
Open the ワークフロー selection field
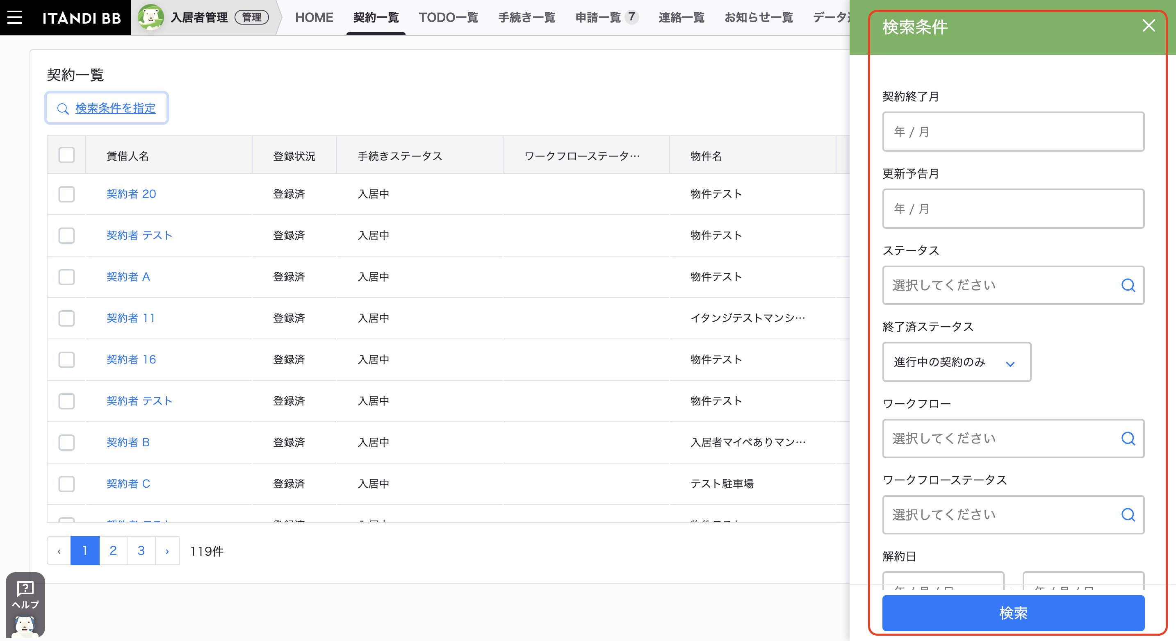(1013, 439)
